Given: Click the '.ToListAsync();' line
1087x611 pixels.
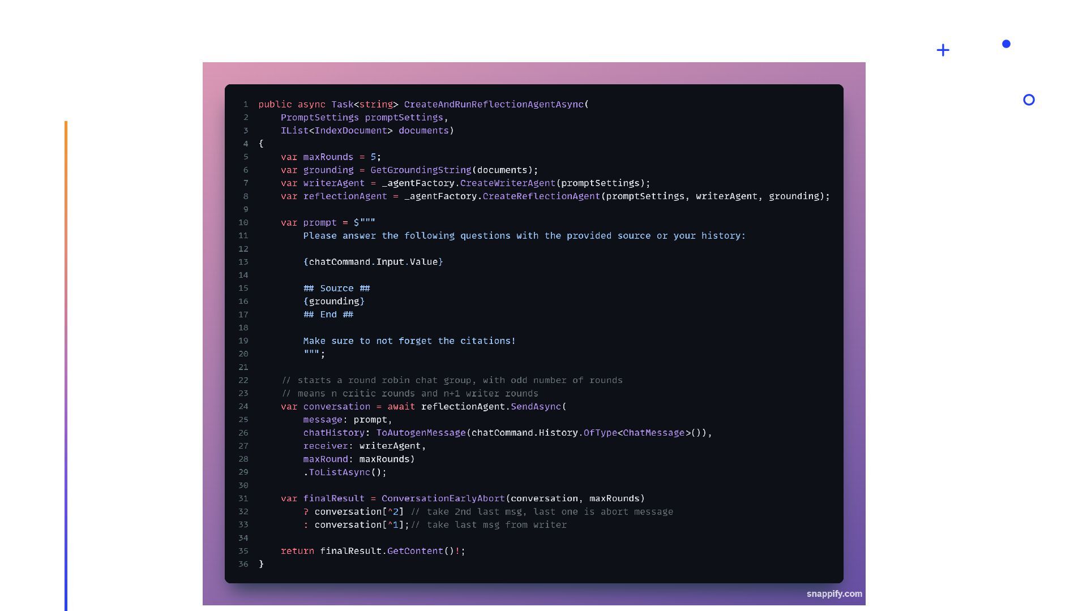Looking at the screenshot, I should 345,472.
